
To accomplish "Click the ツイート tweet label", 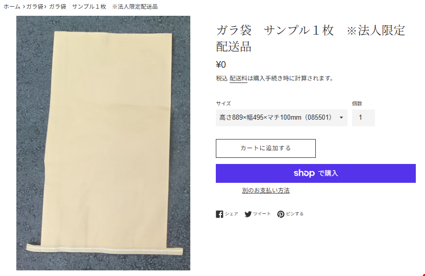I will pos(262,214).
